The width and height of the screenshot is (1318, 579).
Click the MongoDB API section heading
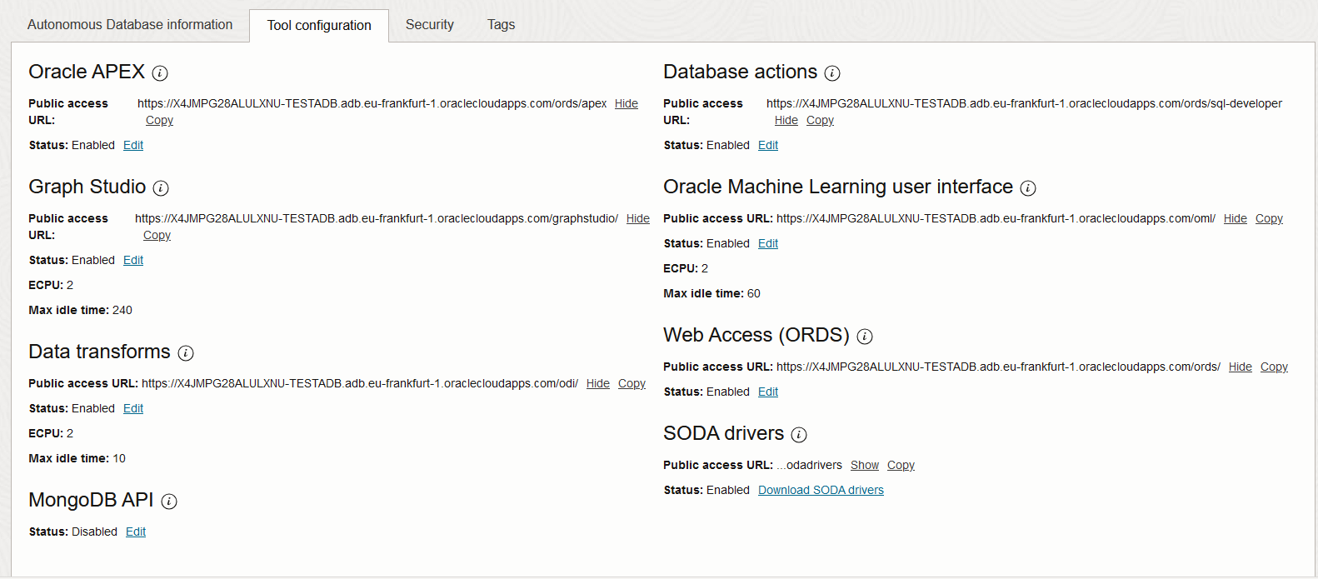tap(91, 500)
